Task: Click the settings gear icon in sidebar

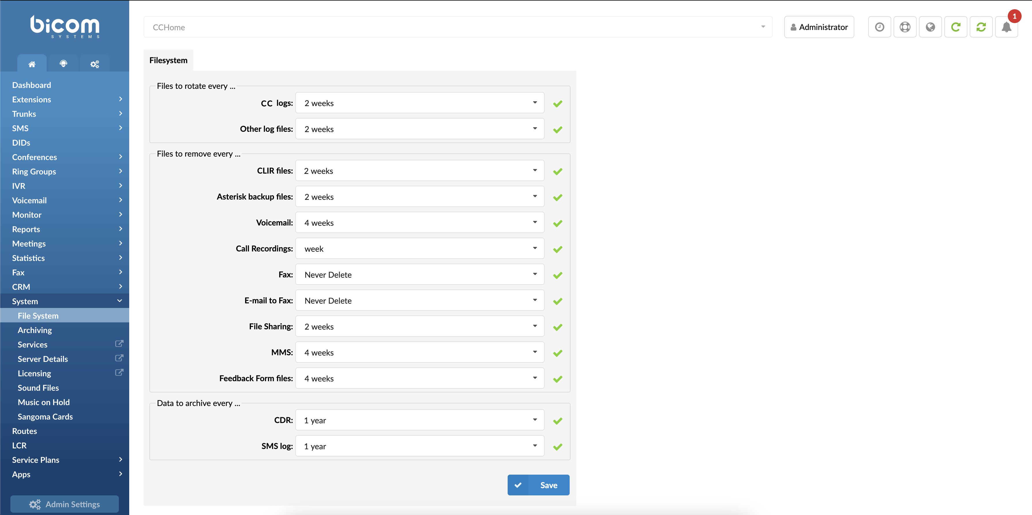Action: (x=95, y=64)
